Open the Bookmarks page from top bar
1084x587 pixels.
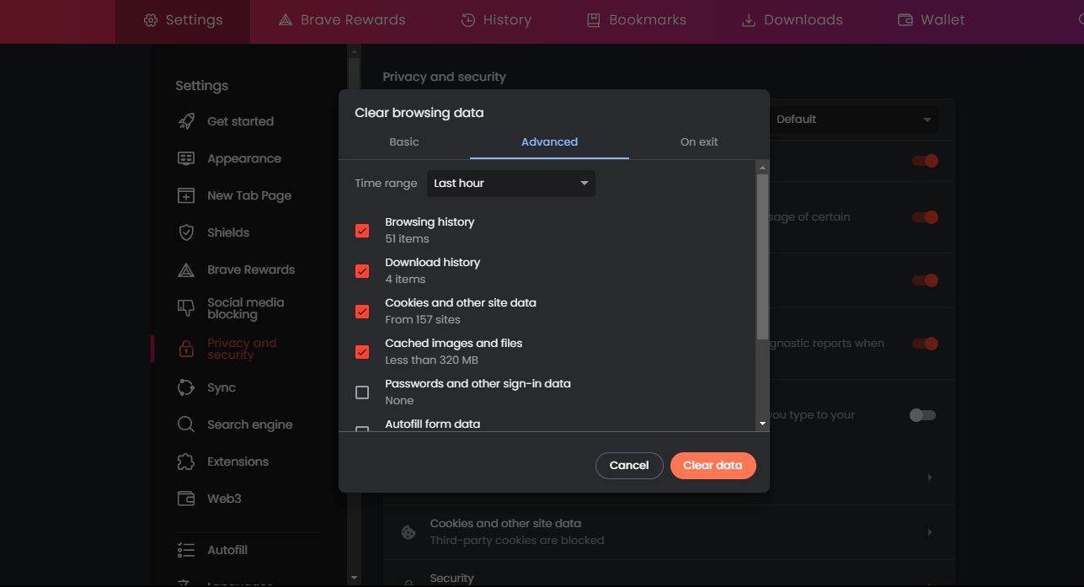636,20
